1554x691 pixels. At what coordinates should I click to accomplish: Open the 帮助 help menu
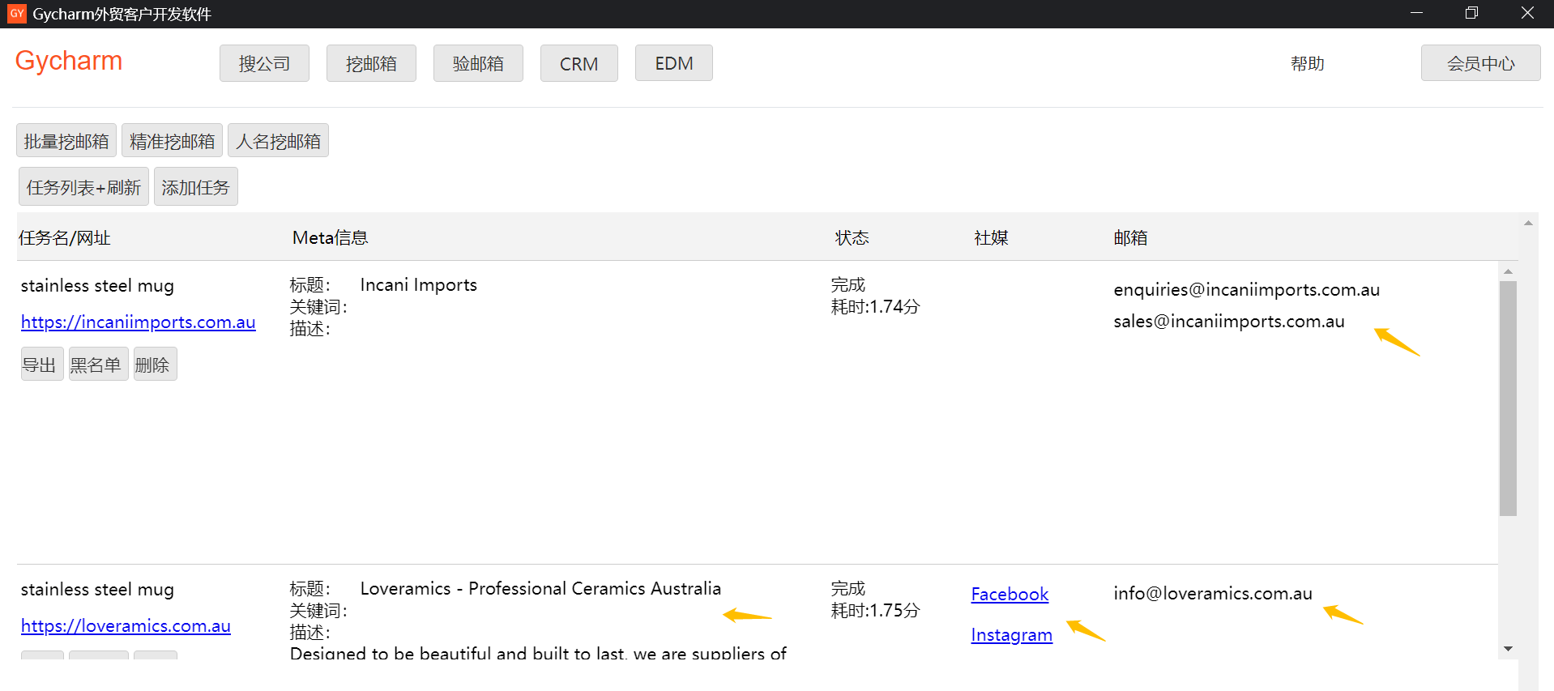point(1308,63)
